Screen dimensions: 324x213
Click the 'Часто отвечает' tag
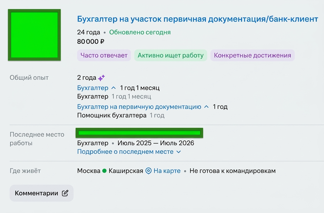coord(104,55)
